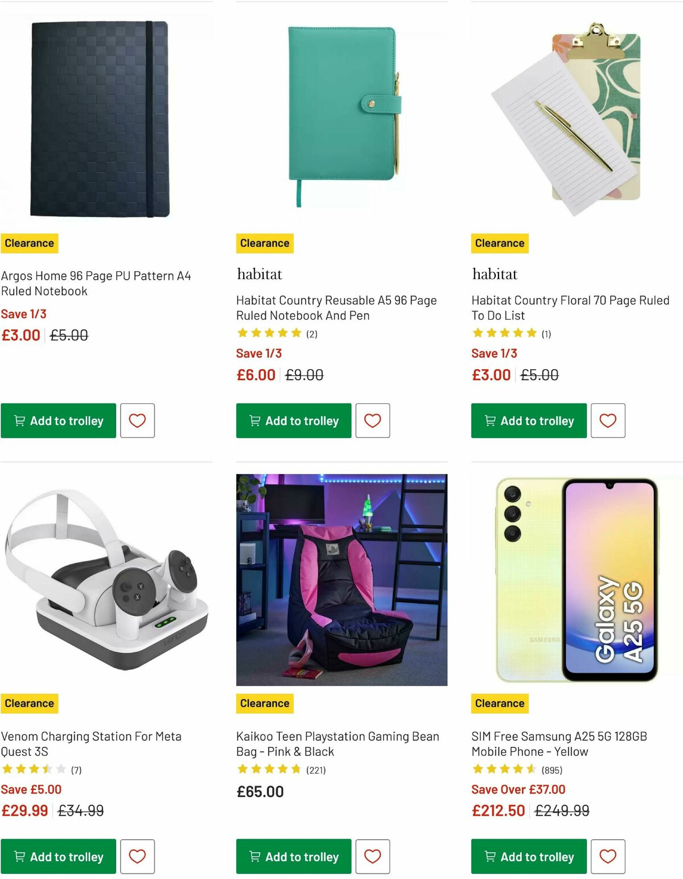Click the (895) review count on the Samsung A25
683x879 pixels.
point(553,770)
